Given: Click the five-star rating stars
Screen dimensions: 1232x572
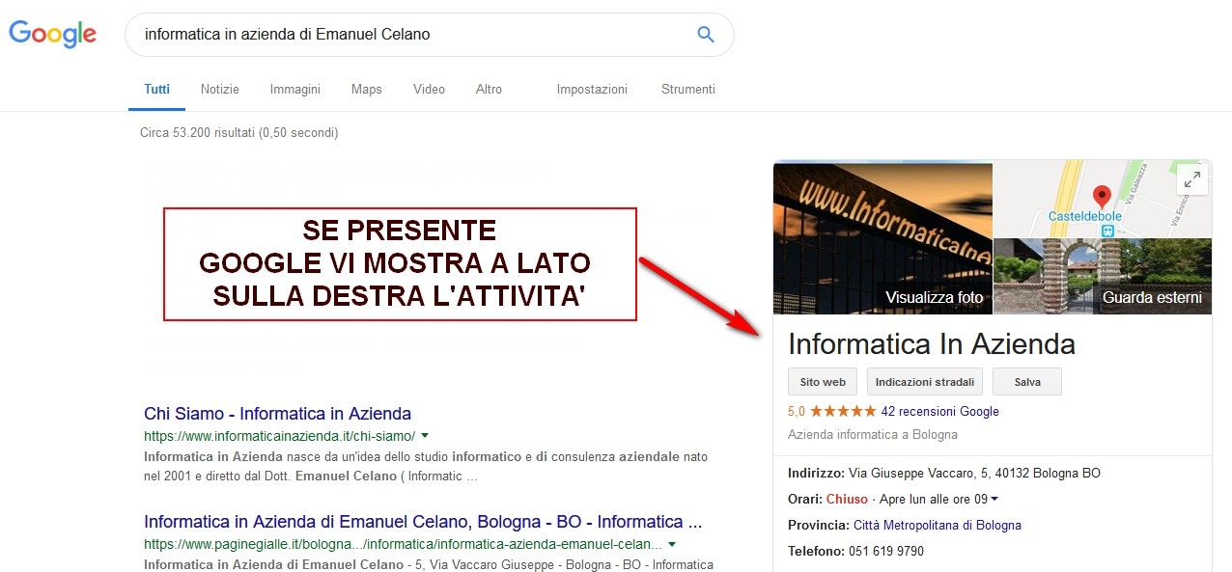Looking at the screenshot, I should [843, 411].
